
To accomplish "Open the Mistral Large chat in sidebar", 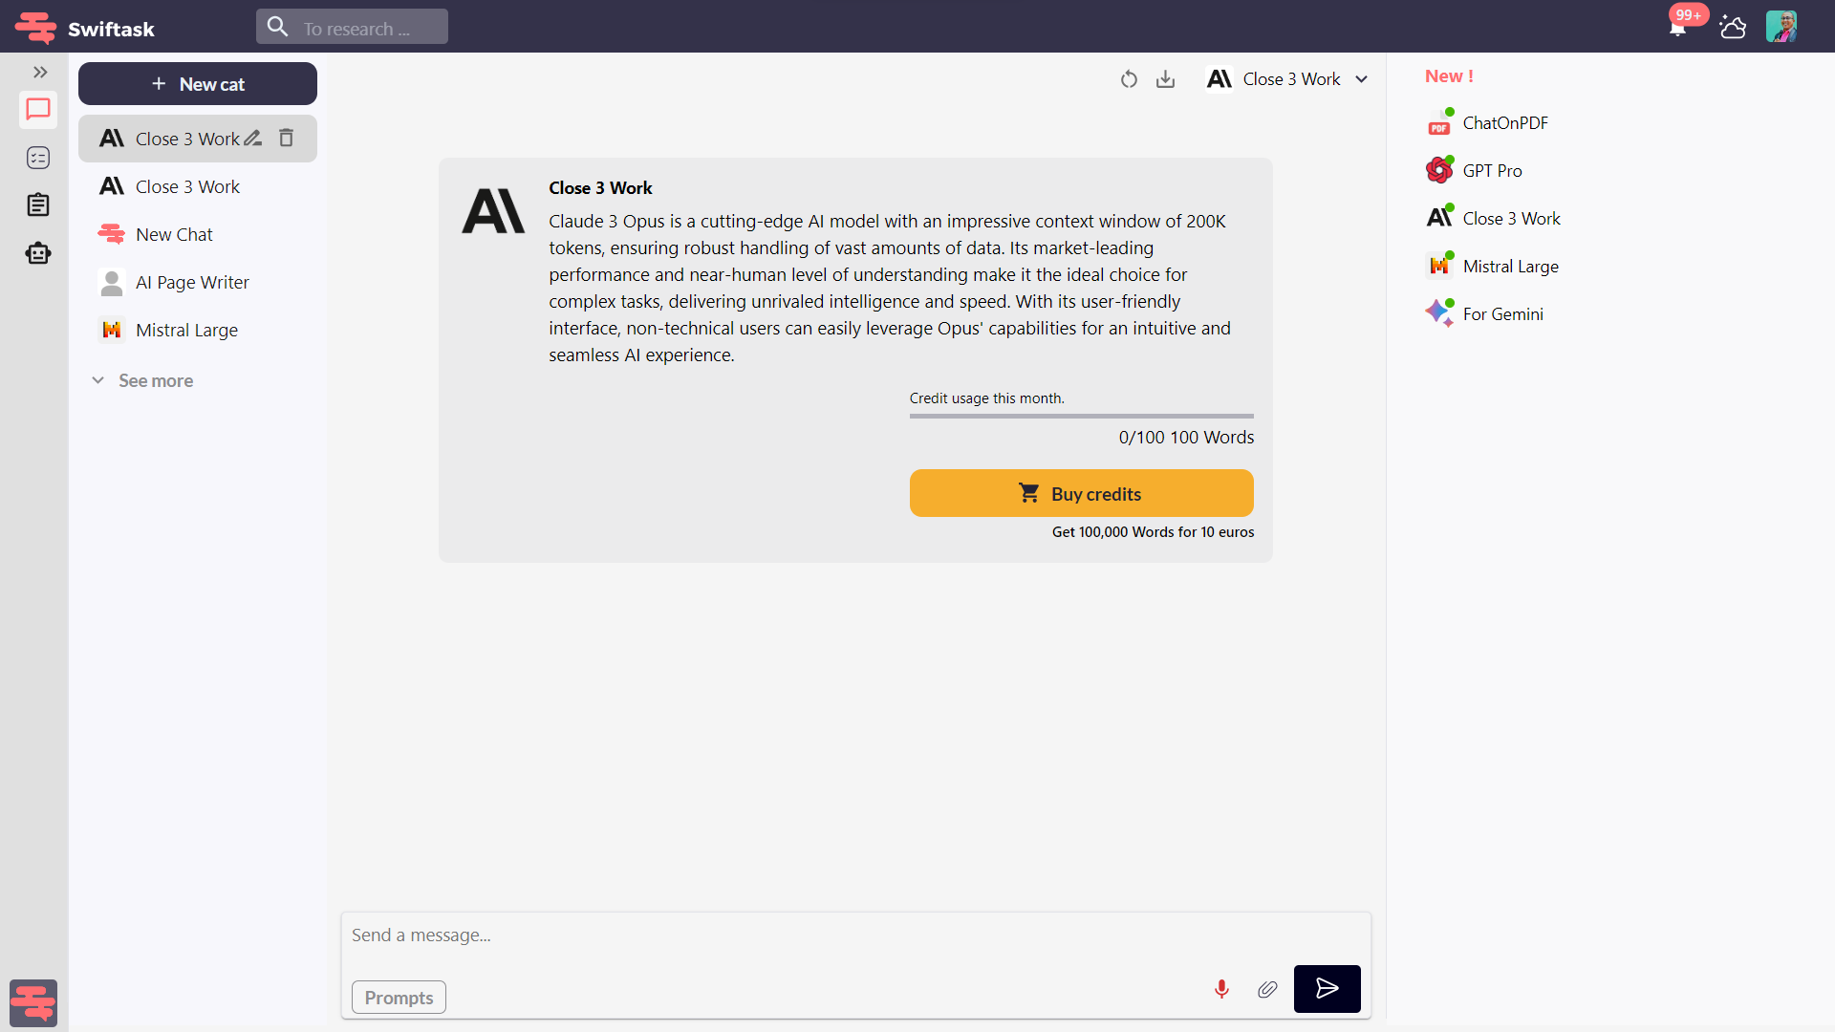I will pyautogui.click(x=186, y=330).
